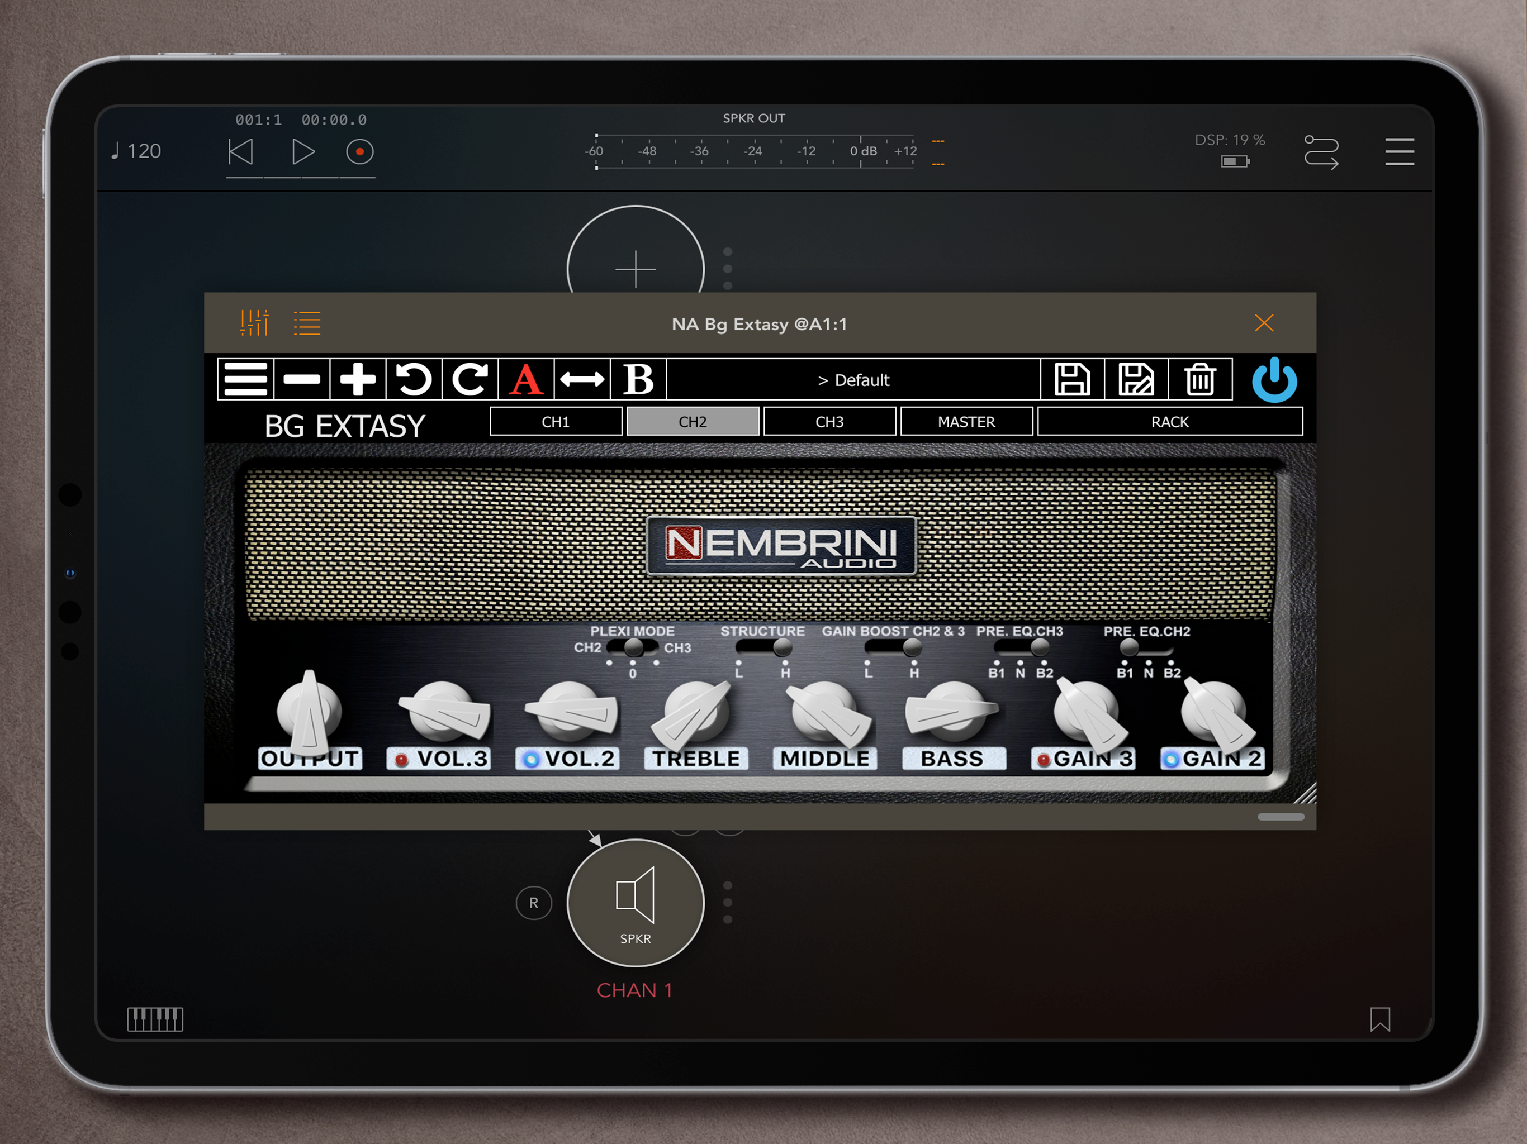Toggle the blue amp power button

tap(1274, 379)
